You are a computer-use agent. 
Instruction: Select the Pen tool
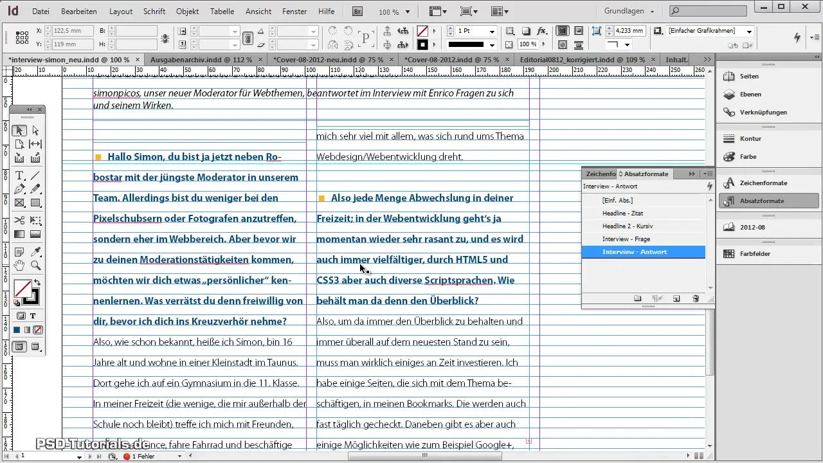pyautogui.click(x=19, y=189)
